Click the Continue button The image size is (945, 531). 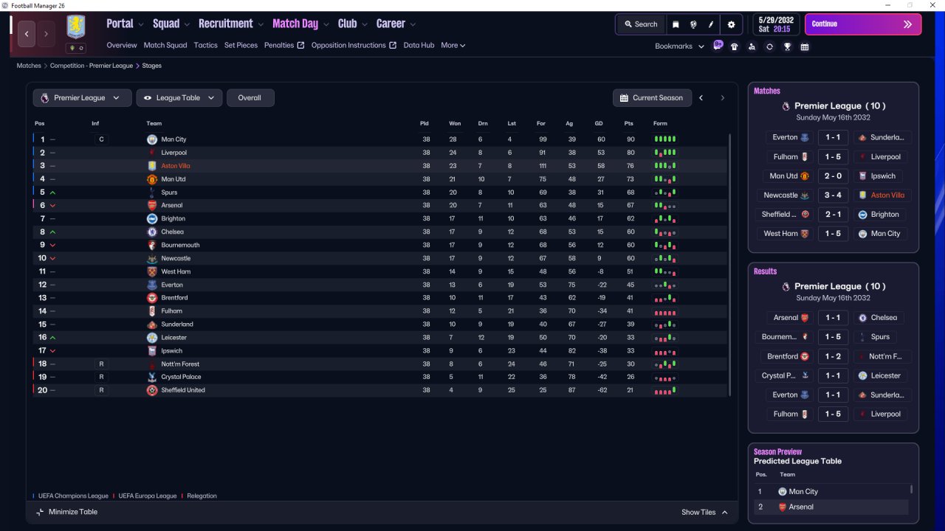click(x=863, y=24)
